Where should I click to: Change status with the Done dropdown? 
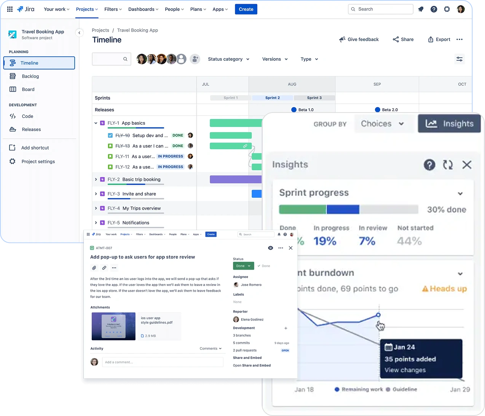point(243,266)
